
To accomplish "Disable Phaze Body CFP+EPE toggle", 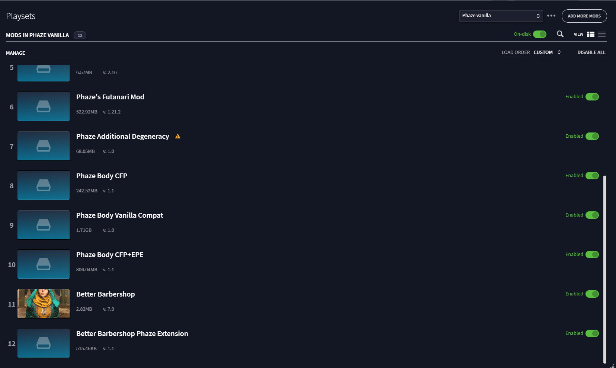I will click(592, 255).
